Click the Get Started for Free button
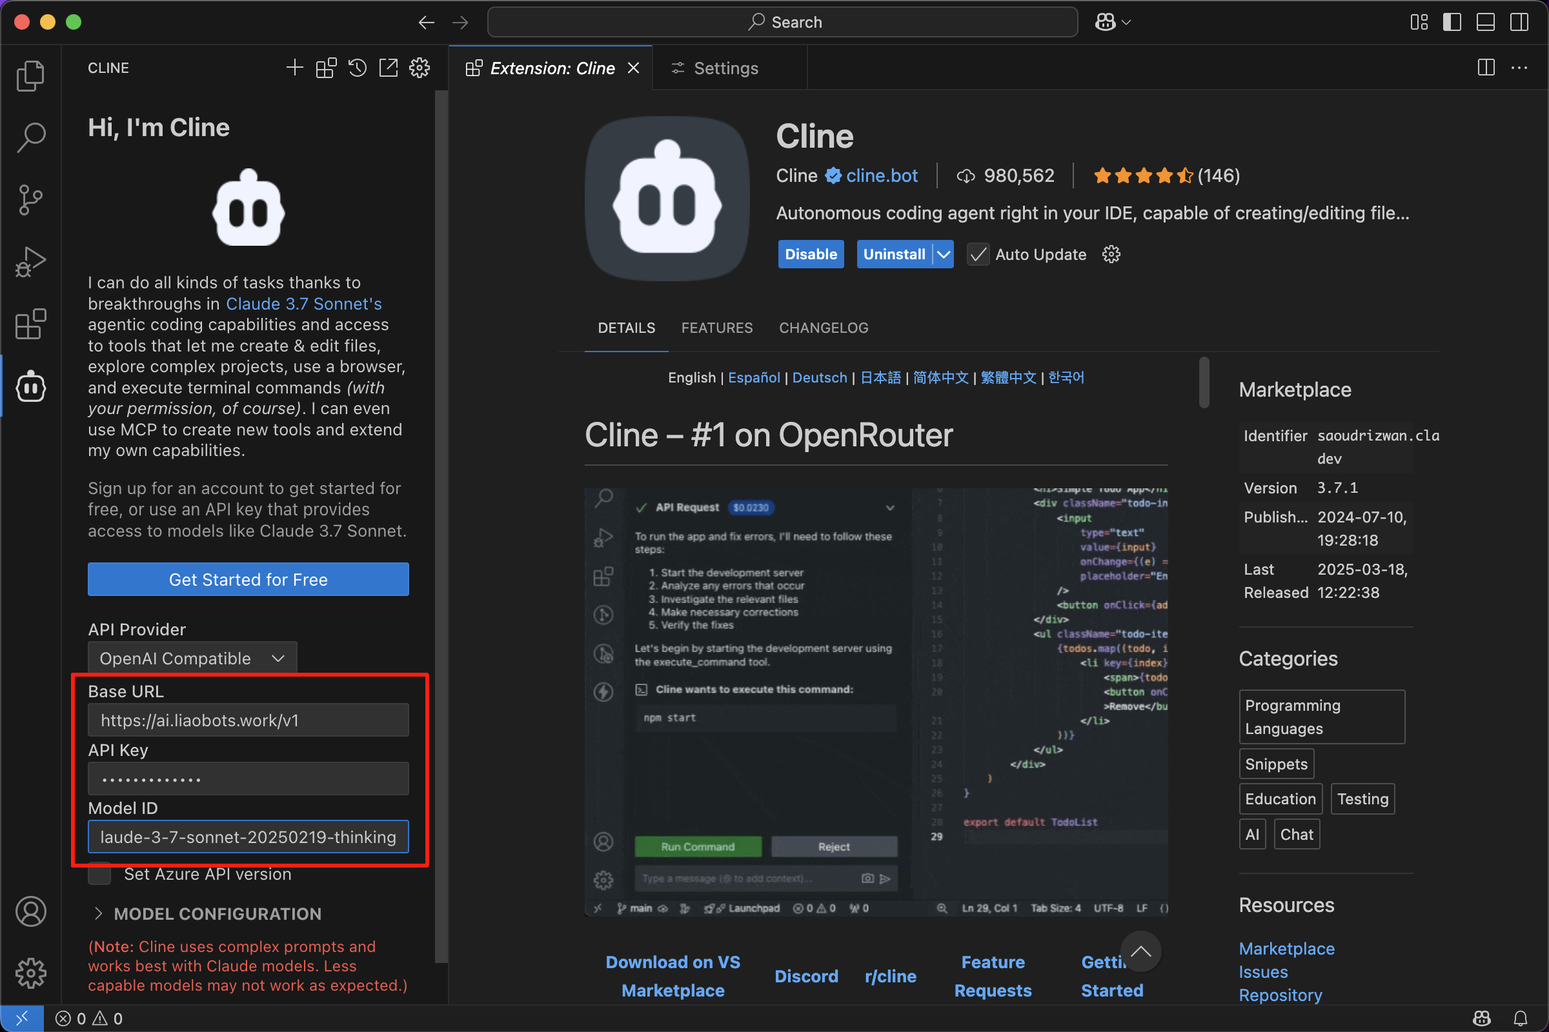1549x1032 pixels. 248,579
